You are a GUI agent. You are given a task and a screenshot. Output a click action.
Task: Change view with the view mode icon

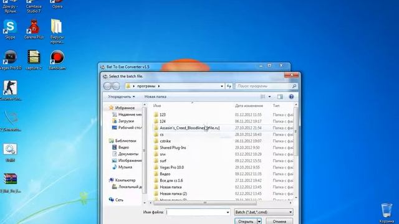click(x=263, y=96)
